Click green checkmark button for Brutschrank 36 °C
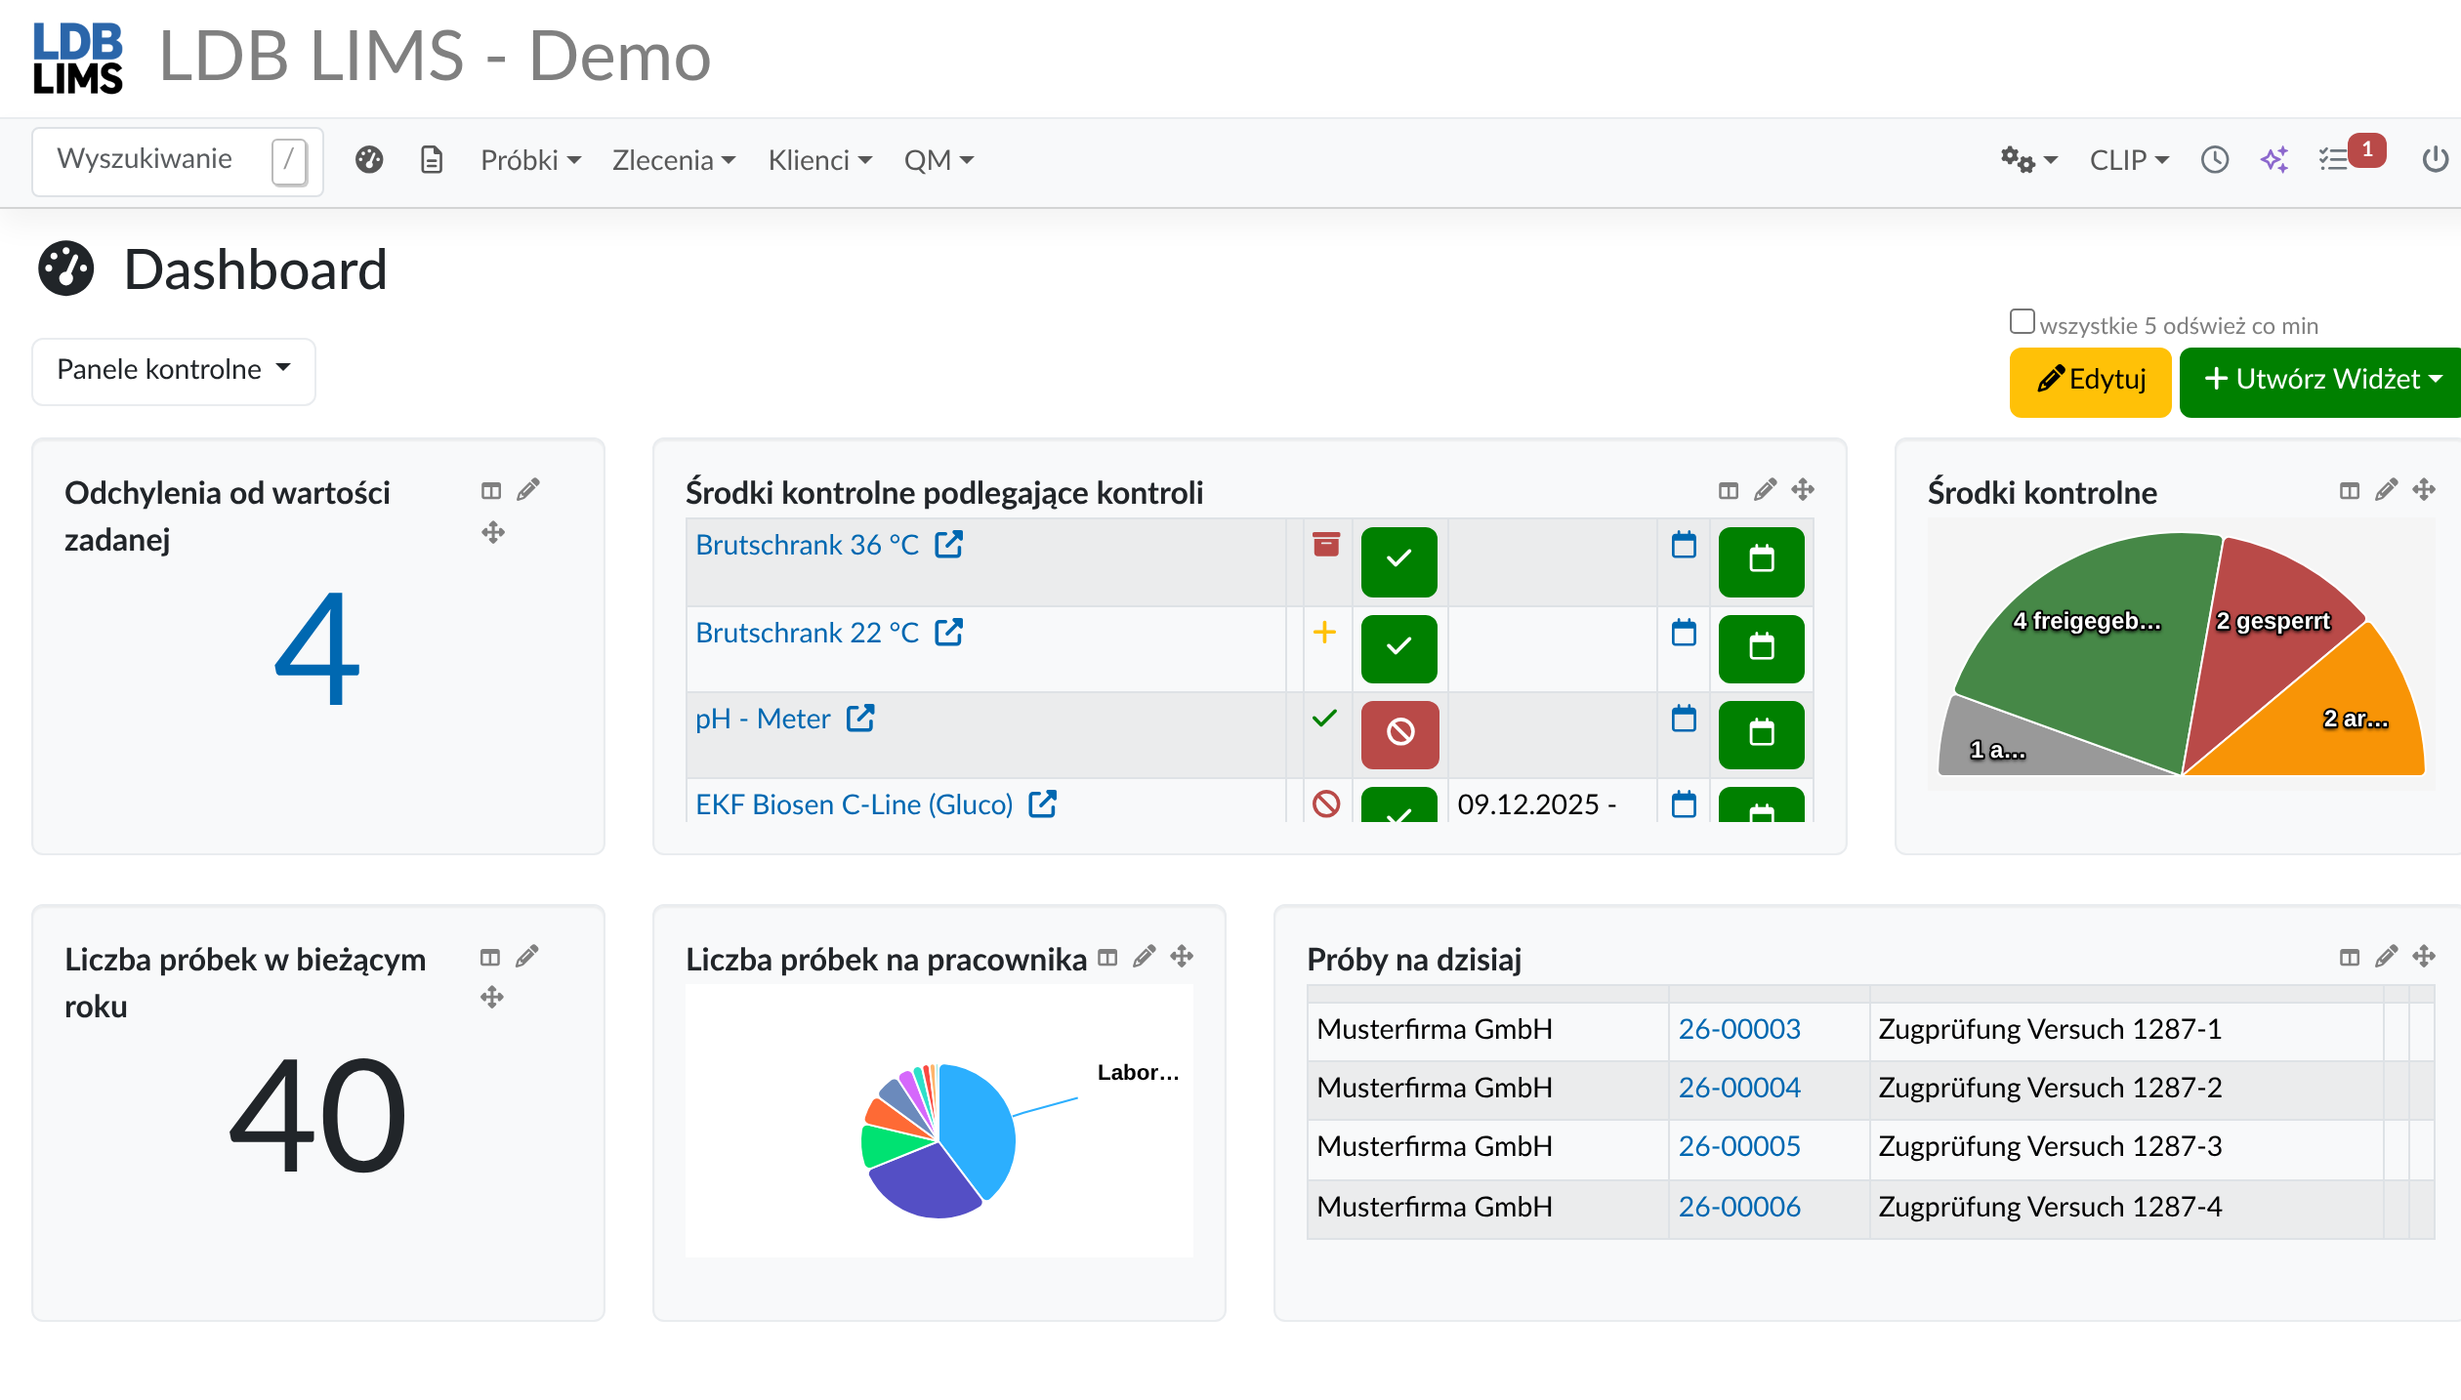2461x1400 pixels. click(x=1398, y=561)
